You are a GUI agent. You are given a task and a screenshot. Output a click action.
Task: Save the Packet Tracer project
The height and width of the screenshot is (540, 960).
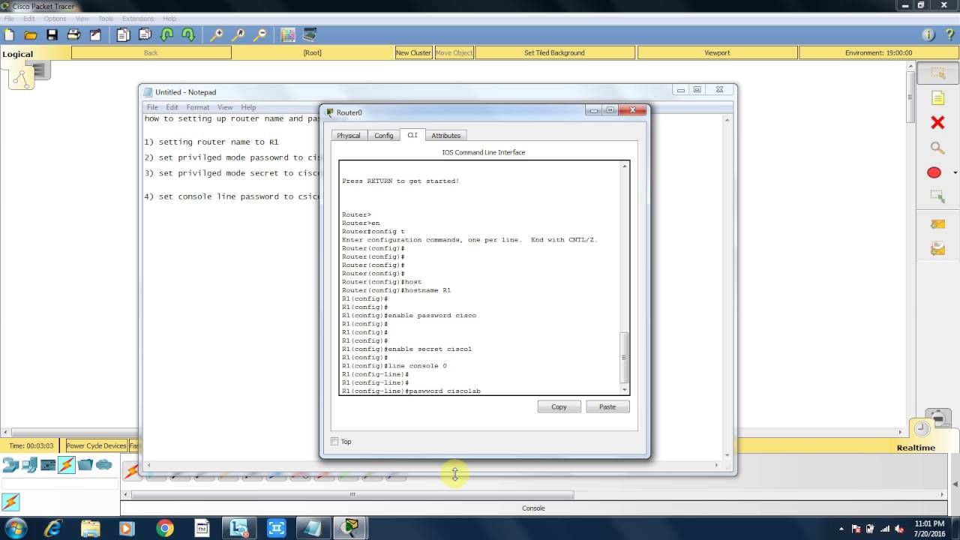(52, 34)
